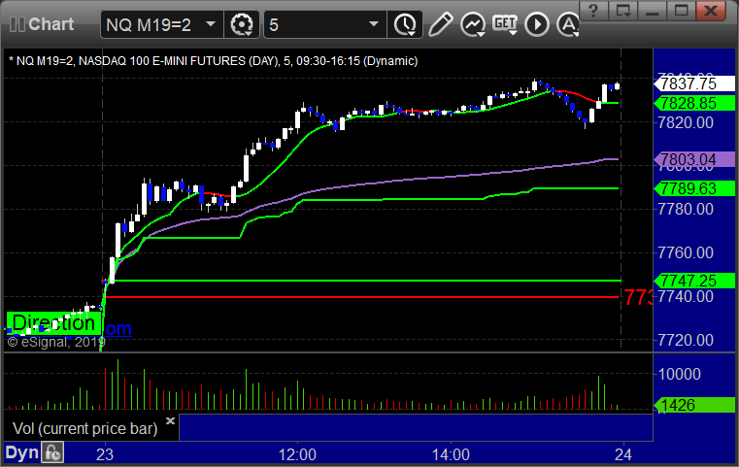The image size is (739, 467).
Task: Open the circled A toolbar icon
Action: (568, 24)
